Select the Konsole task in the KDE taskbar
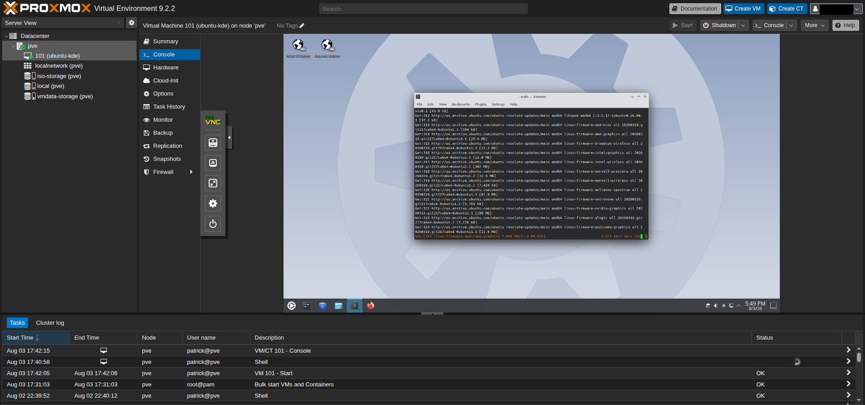 tap(355, 306)
